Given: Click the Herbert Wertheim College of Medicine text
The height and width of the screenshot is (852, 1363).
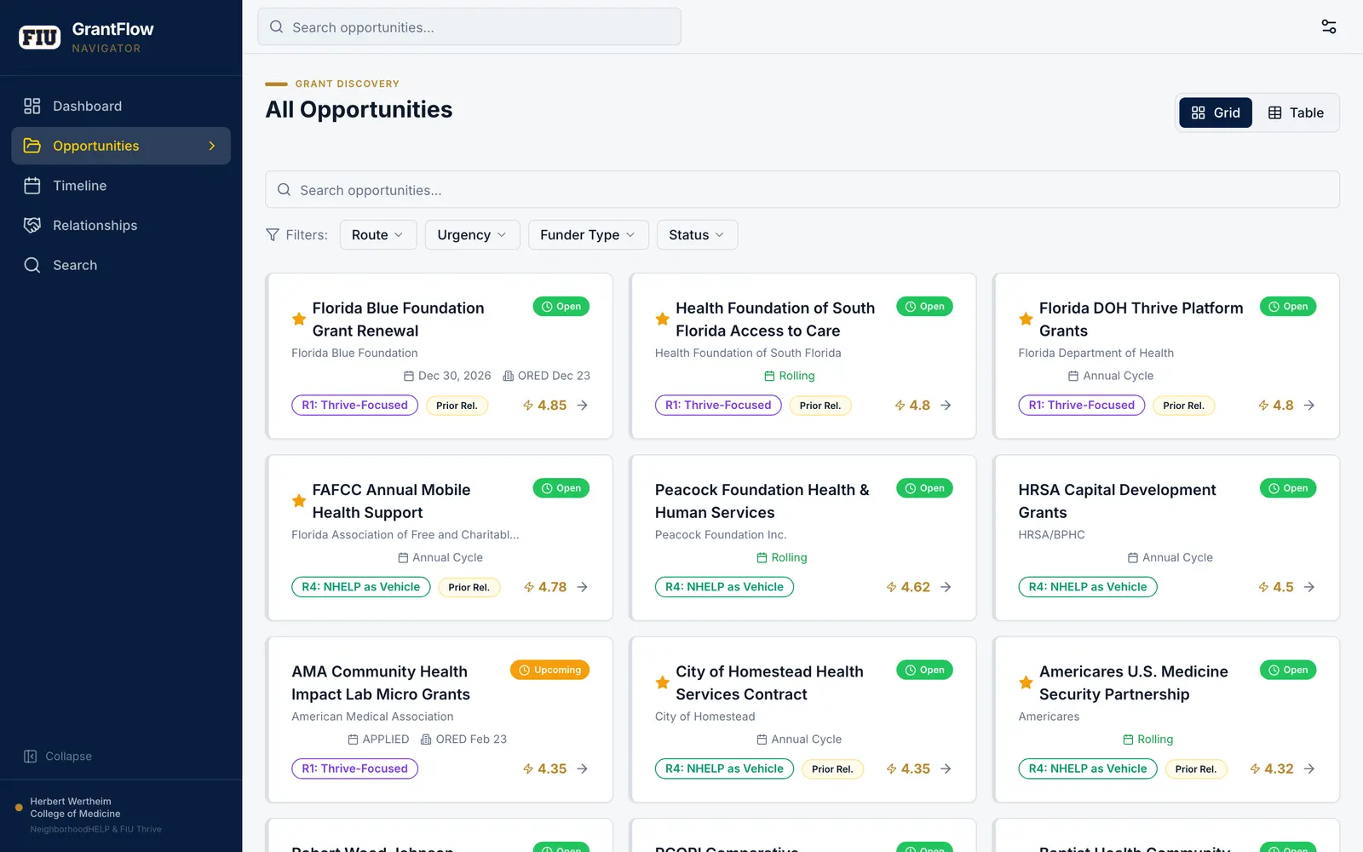Looking at the screenshot, I should pos(75,808).
